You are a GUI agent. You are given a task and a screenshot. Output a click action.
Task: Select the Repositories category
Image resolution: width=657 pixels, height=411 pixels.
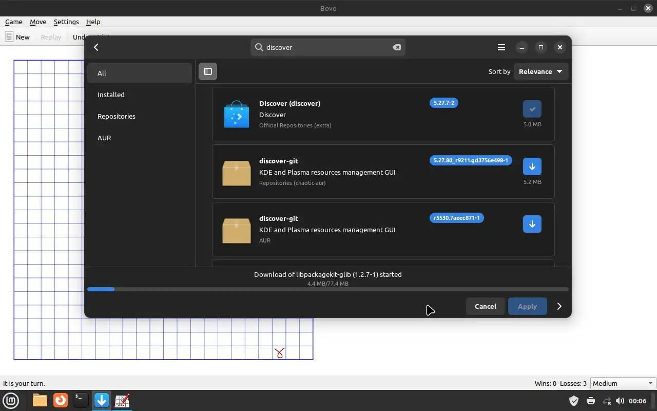[140, 116]
